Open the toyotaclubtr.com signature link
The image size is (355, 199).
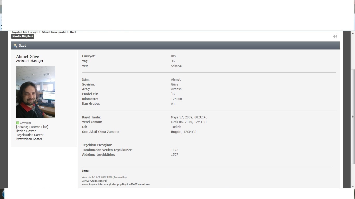click(x=116, y=184)
